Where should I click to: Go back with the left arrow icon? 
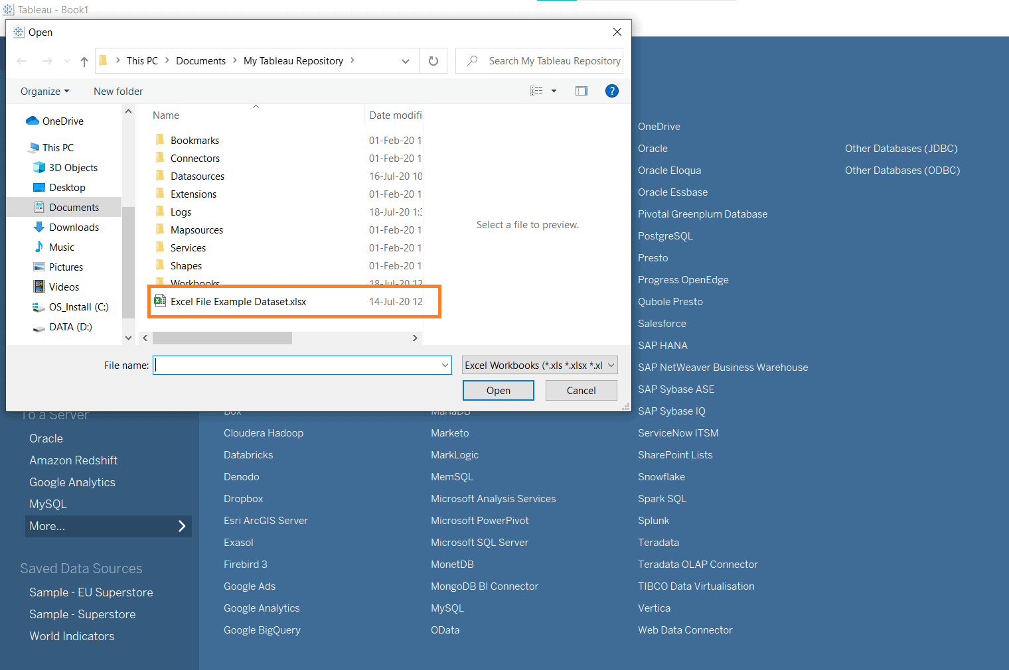tap(22, 61)
